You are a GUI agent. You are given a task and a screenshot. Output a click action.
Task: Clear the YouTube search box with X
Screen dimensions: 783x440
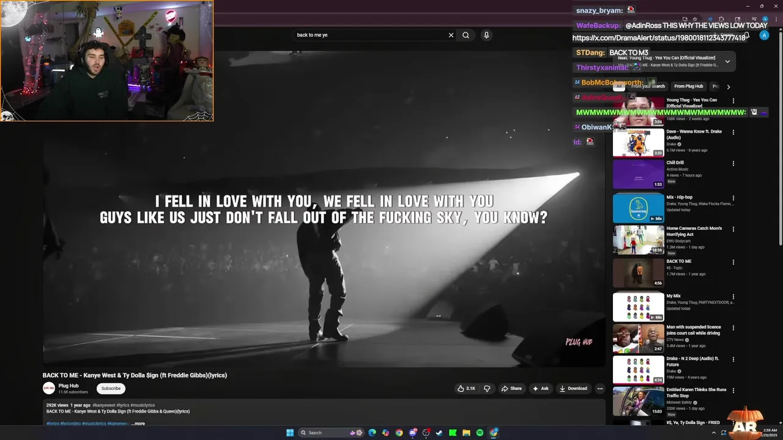click(x=451, y=35)
